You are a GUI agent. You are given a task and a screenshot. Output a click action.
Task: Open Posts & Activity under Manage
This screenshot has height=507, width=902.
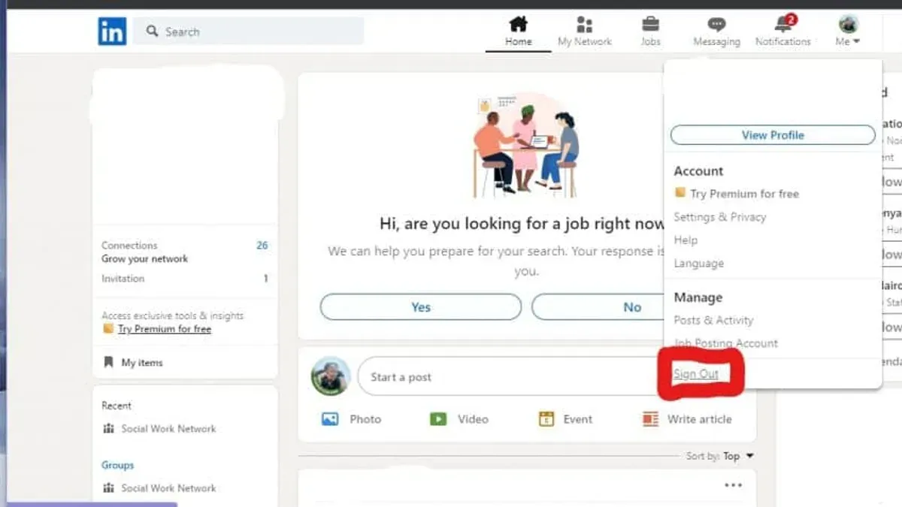[x=713, y=320]
